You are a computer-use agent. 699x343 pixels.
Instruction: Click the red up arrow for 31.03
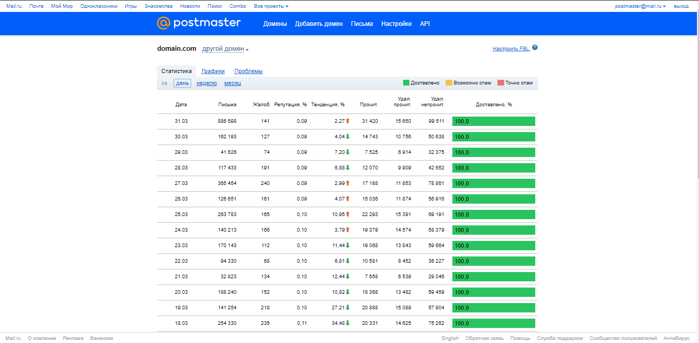[348, 121]
